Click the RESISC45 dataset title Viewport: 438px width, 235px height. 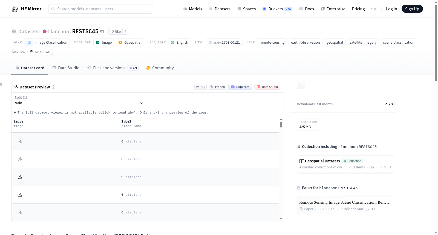[x=85, y=31]
